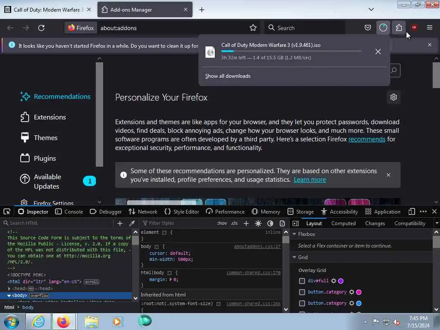Screen dimensions: 440x330
Task: Open the Pocket save icon
Action: tap(368, 28)
